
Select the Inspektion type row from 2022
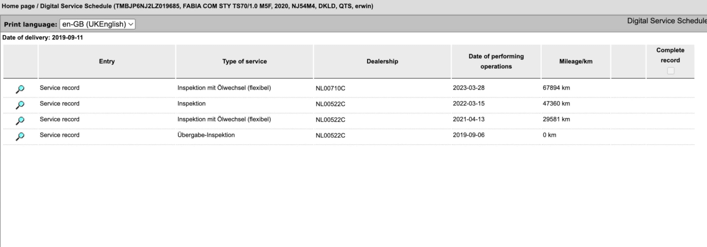point(191,104)
